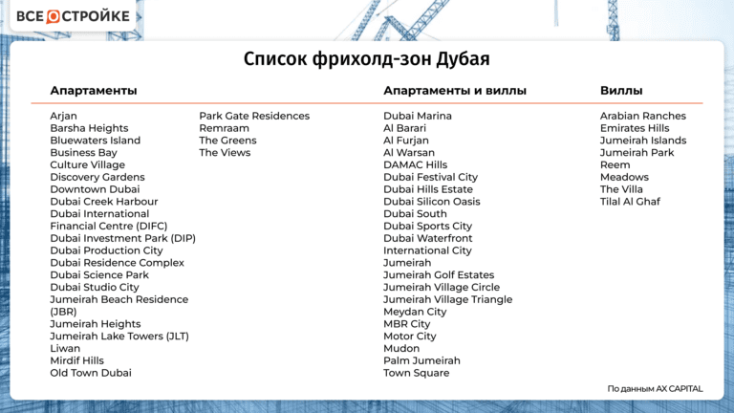Click the Meydan City entry
The image size is (734, 413).
(x=415, y=312)
